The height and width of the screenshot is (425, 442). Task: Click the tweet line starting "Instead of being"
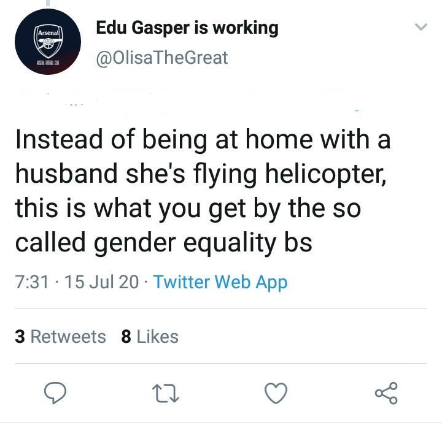pyautogui.click(x=203, y=140)
